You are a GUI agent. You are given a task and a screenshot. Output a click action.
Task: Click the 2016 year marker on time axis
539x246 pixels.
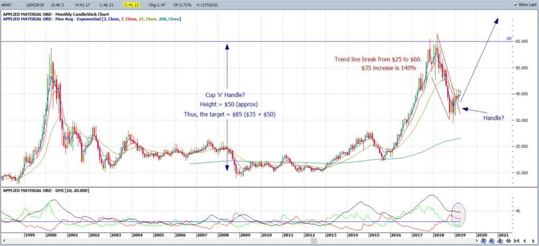pyautogui.click(x=395, y=235)
